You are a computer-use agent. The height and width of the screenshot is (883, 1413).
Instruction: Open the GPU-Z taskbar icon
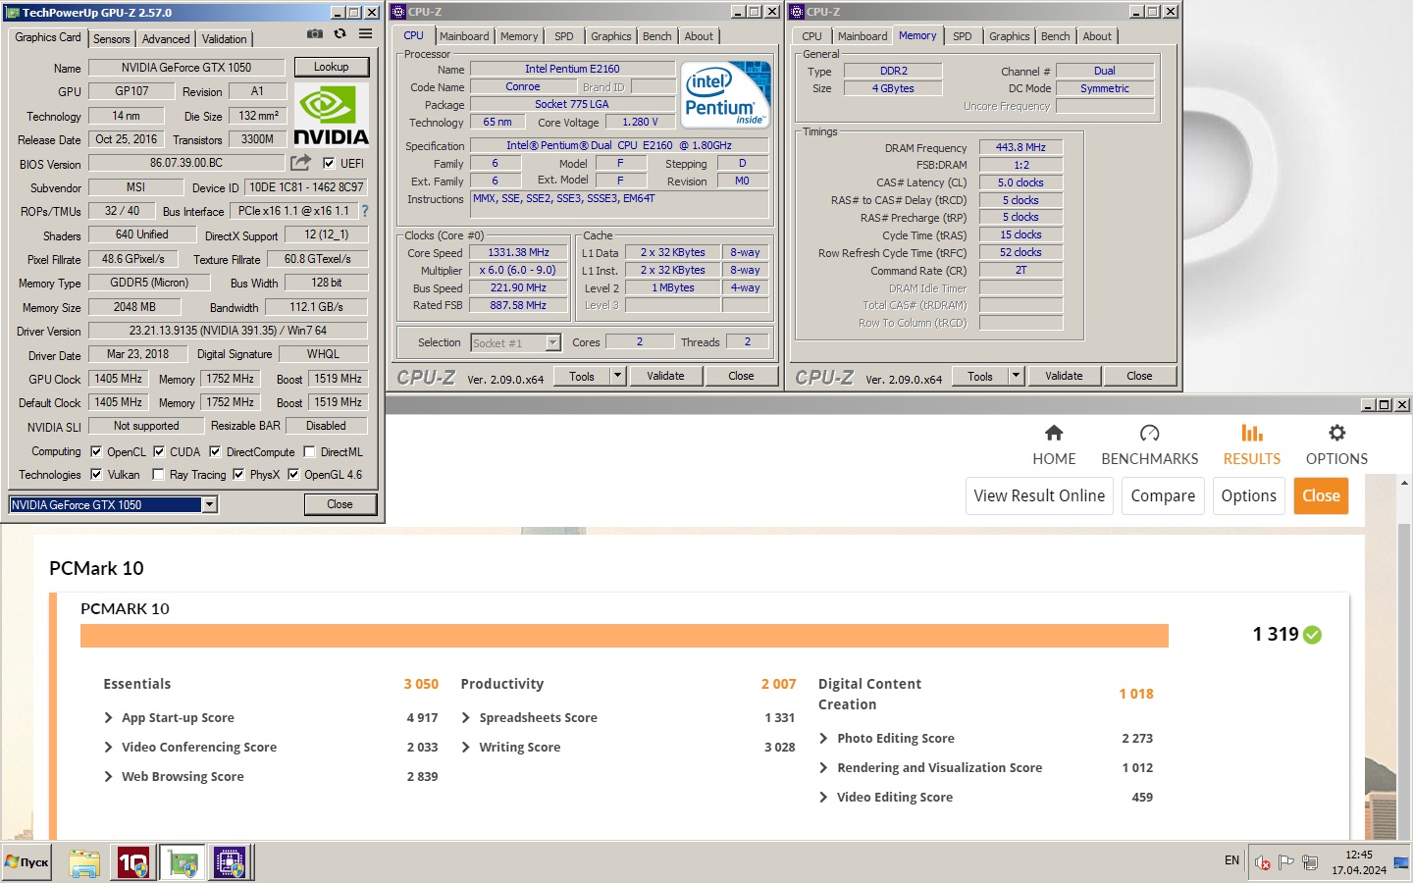[x=183, y=863]
